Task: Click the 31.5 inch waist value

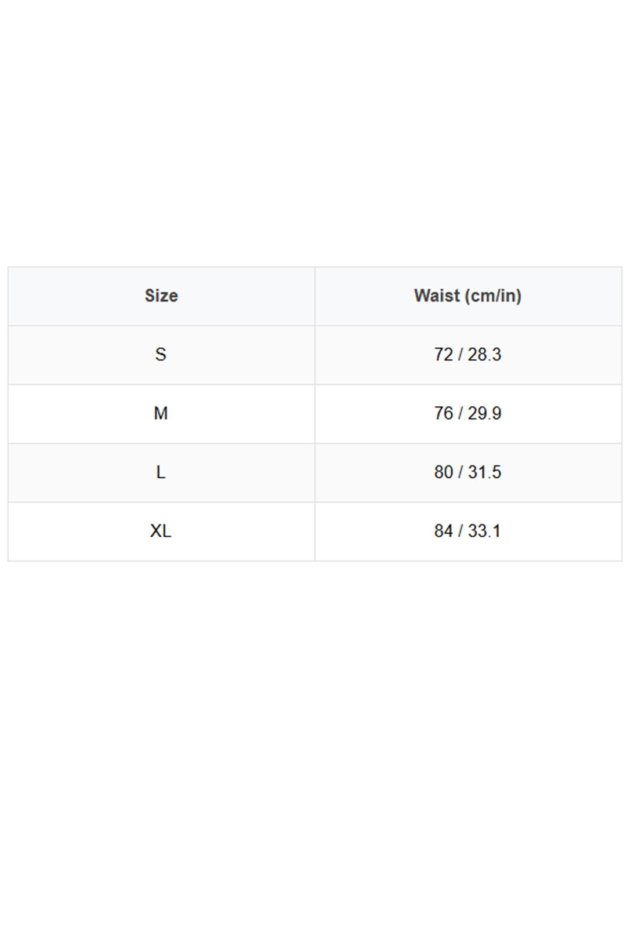Action: (485, 472)
